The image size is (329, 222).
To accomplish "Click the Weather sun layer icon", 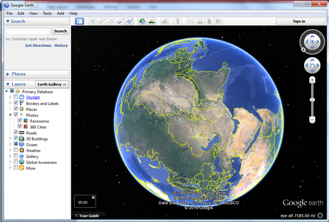I will coord(22,150).
